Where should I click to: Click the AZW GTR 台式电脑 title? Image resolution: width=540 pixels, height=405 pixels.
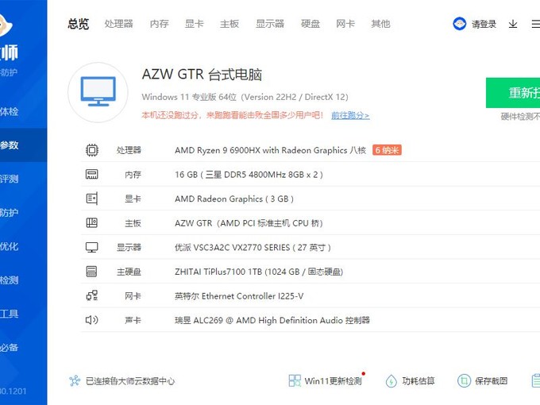point(202,75)
